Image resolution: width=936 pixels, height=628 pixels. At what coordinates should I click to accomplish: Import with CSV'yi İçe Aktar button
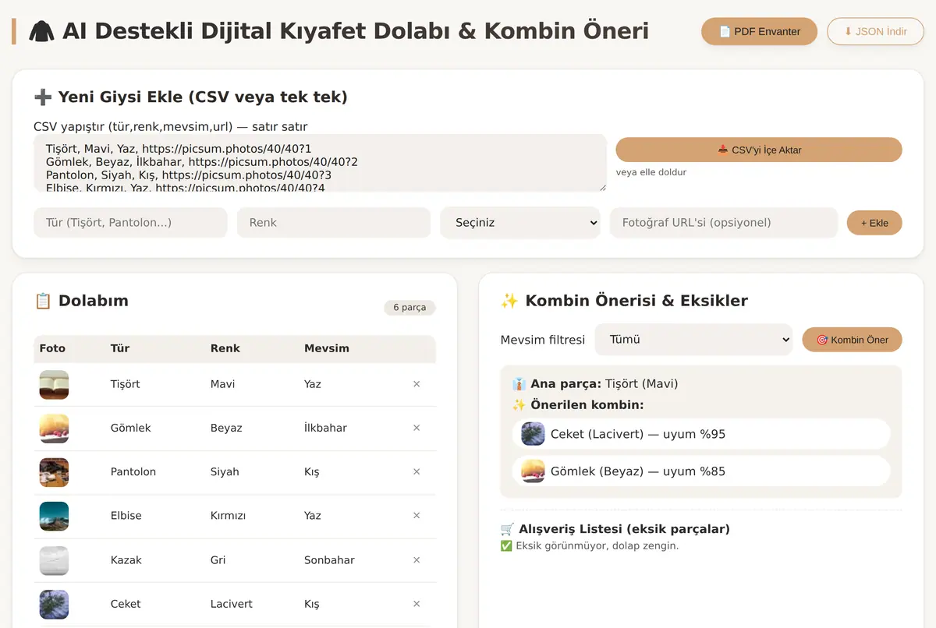click(759, 150)
